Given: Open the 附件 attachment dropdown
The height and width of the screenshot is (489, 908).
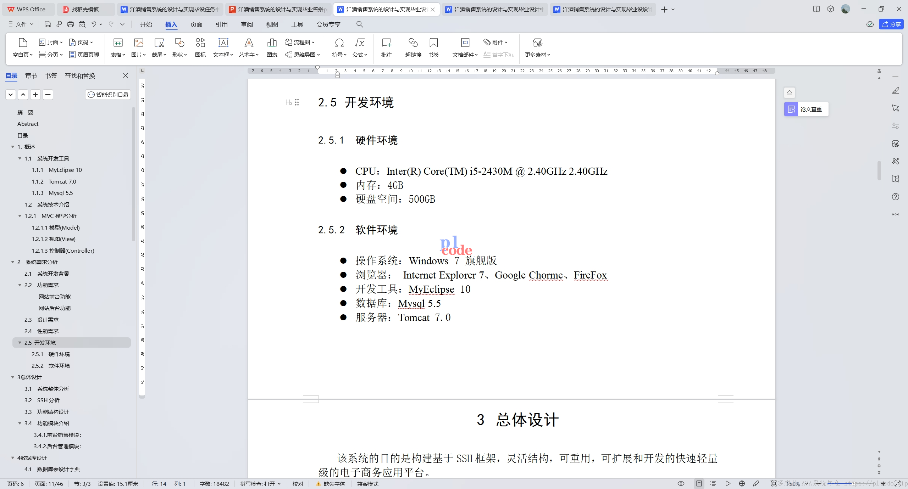Looking at the screenshot, I should (495, 42).
